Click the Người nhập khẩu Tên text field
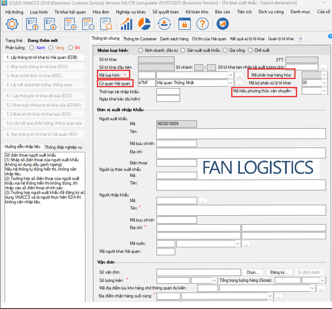The height and width of the screenshot is (309, 332). pos(241,210)
